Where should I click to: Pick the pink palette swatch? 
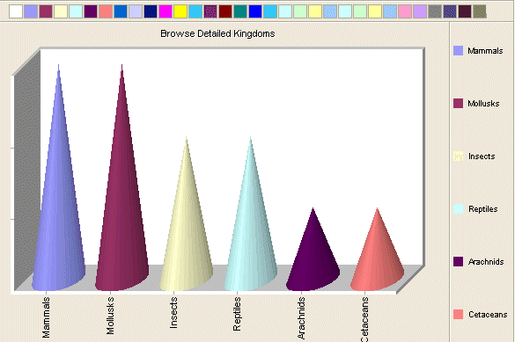click(x=405, y=11)
